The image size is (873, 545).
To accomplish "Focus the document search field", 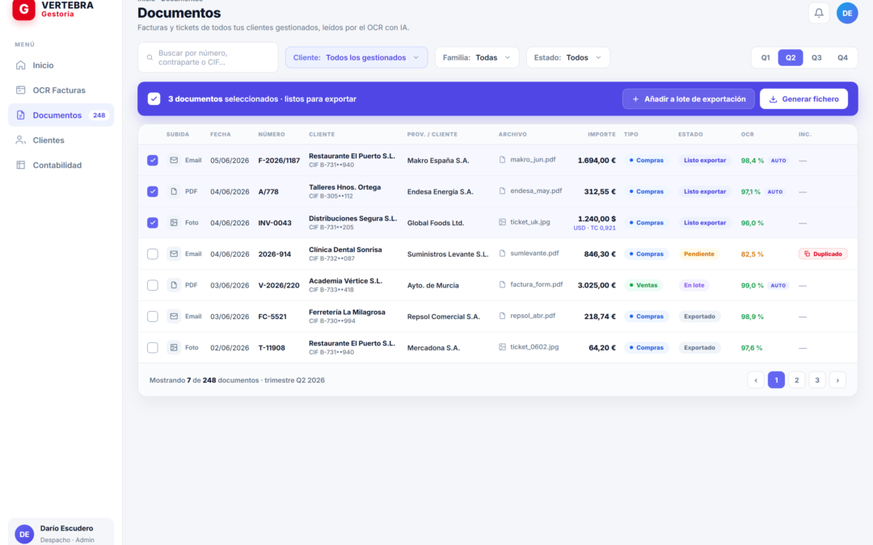I will [x=209, y=57].
